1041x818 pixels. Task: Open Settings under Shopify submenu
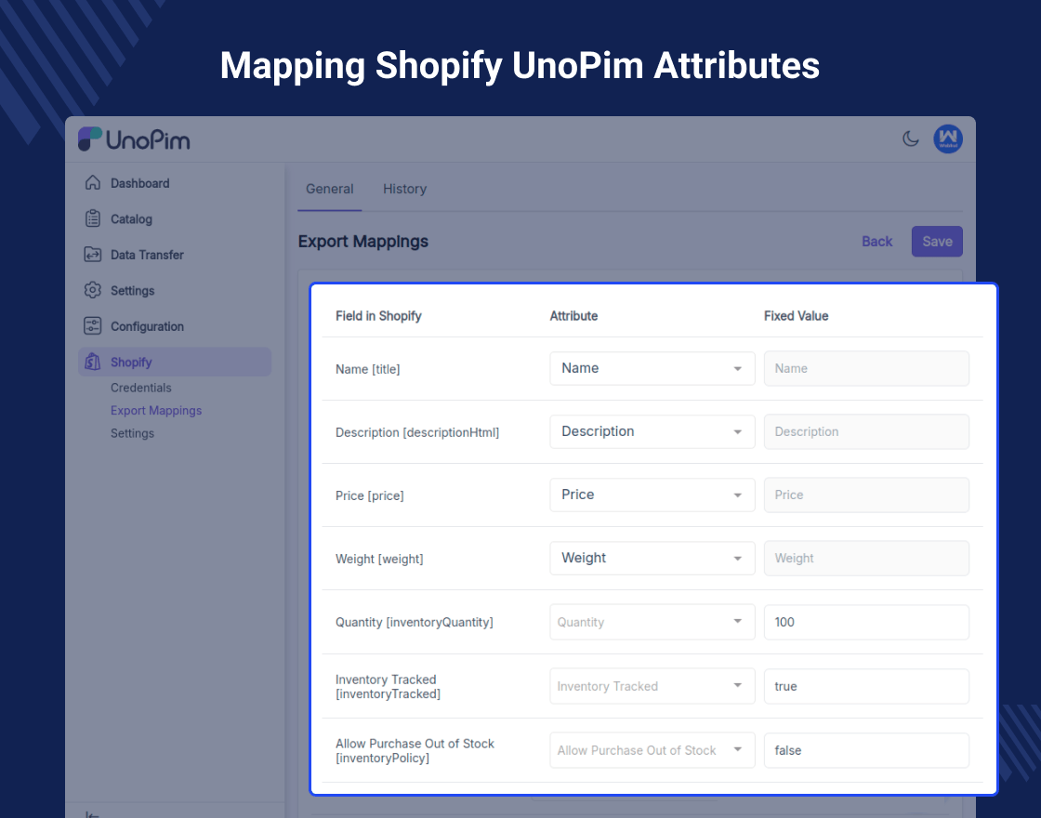pyautogui.click(x=132, y=433)
